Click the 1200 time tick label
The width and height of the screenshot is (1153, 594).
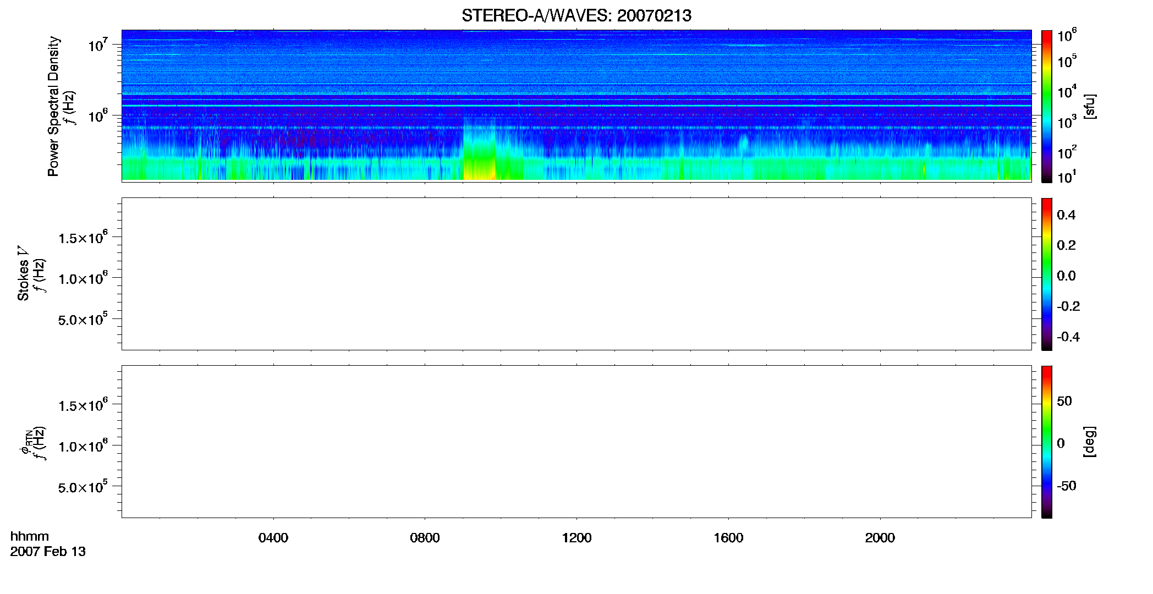576,538
